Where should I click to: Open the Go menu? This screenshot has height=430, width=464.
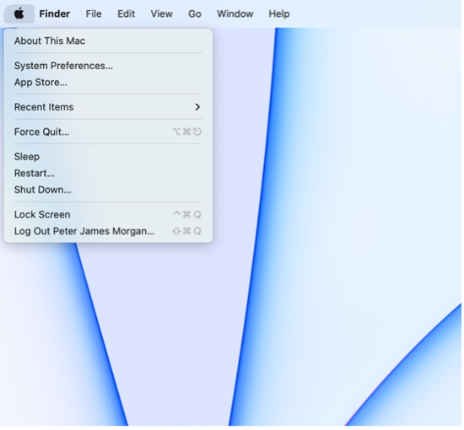(x=195, y=13)
